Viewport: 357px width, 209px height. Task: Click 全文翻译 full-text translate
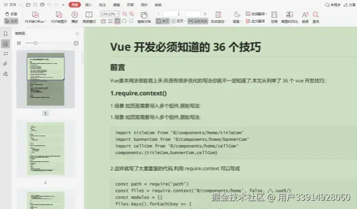coord(255,21)
